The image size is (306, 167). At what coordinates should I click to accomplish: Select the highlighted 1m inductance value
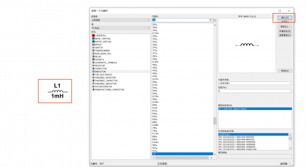(x=182, y=154)
